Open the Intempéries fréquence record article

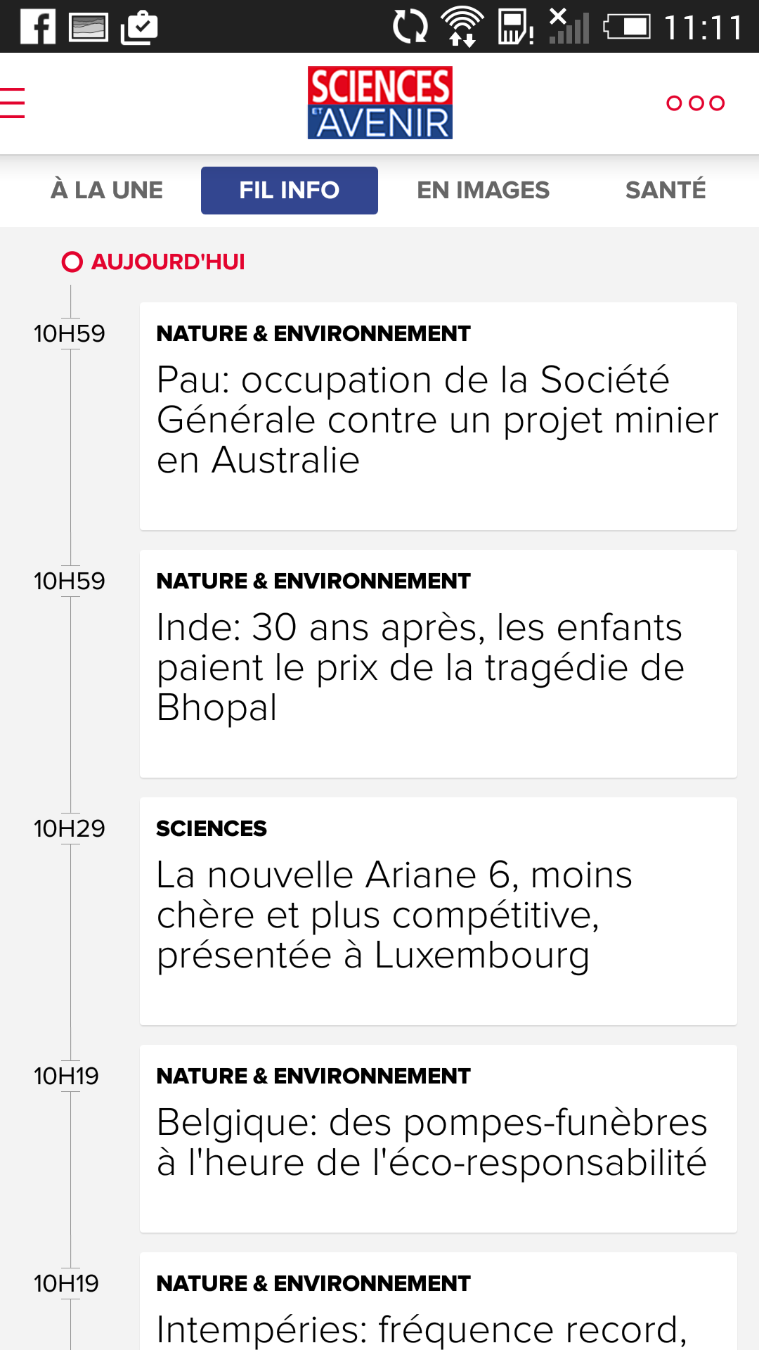pos(439,1301)
